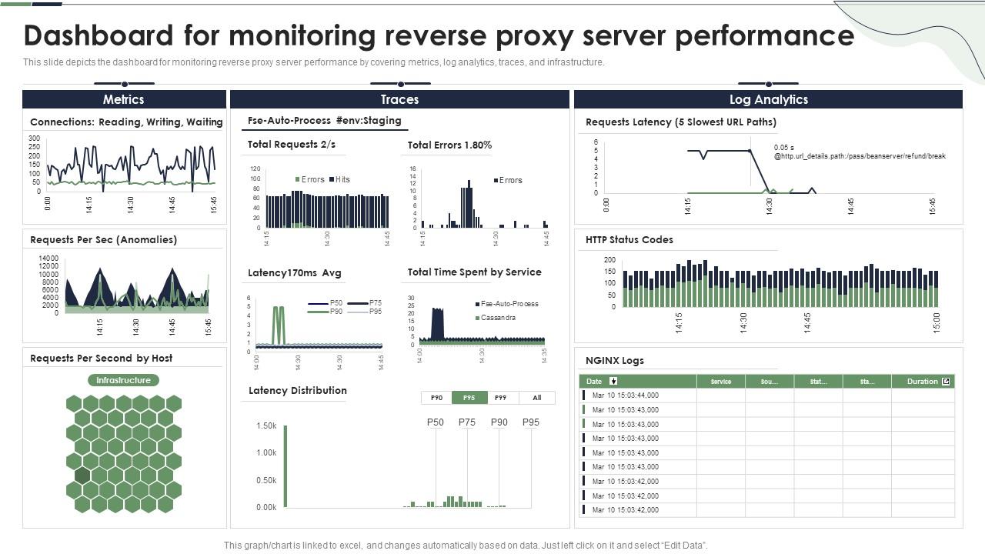Open the Traces section header
The image size is (985, 554).
tap(399, 99)
